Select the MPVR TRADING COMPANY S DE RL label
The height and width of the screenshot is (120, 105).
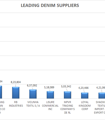pyautogui.click(x=68, y=108)
